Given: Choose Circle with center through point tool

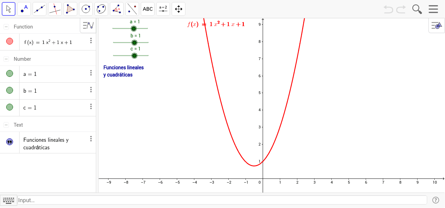Looking at the screenshot, I should click(86, 9).
